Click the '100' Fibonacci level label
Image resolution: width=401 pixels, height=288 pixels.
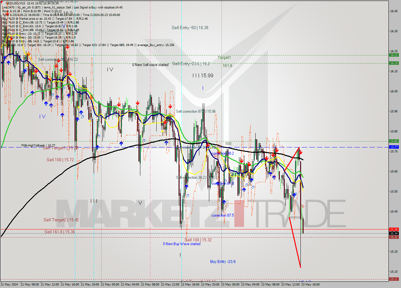click(228, 144)
